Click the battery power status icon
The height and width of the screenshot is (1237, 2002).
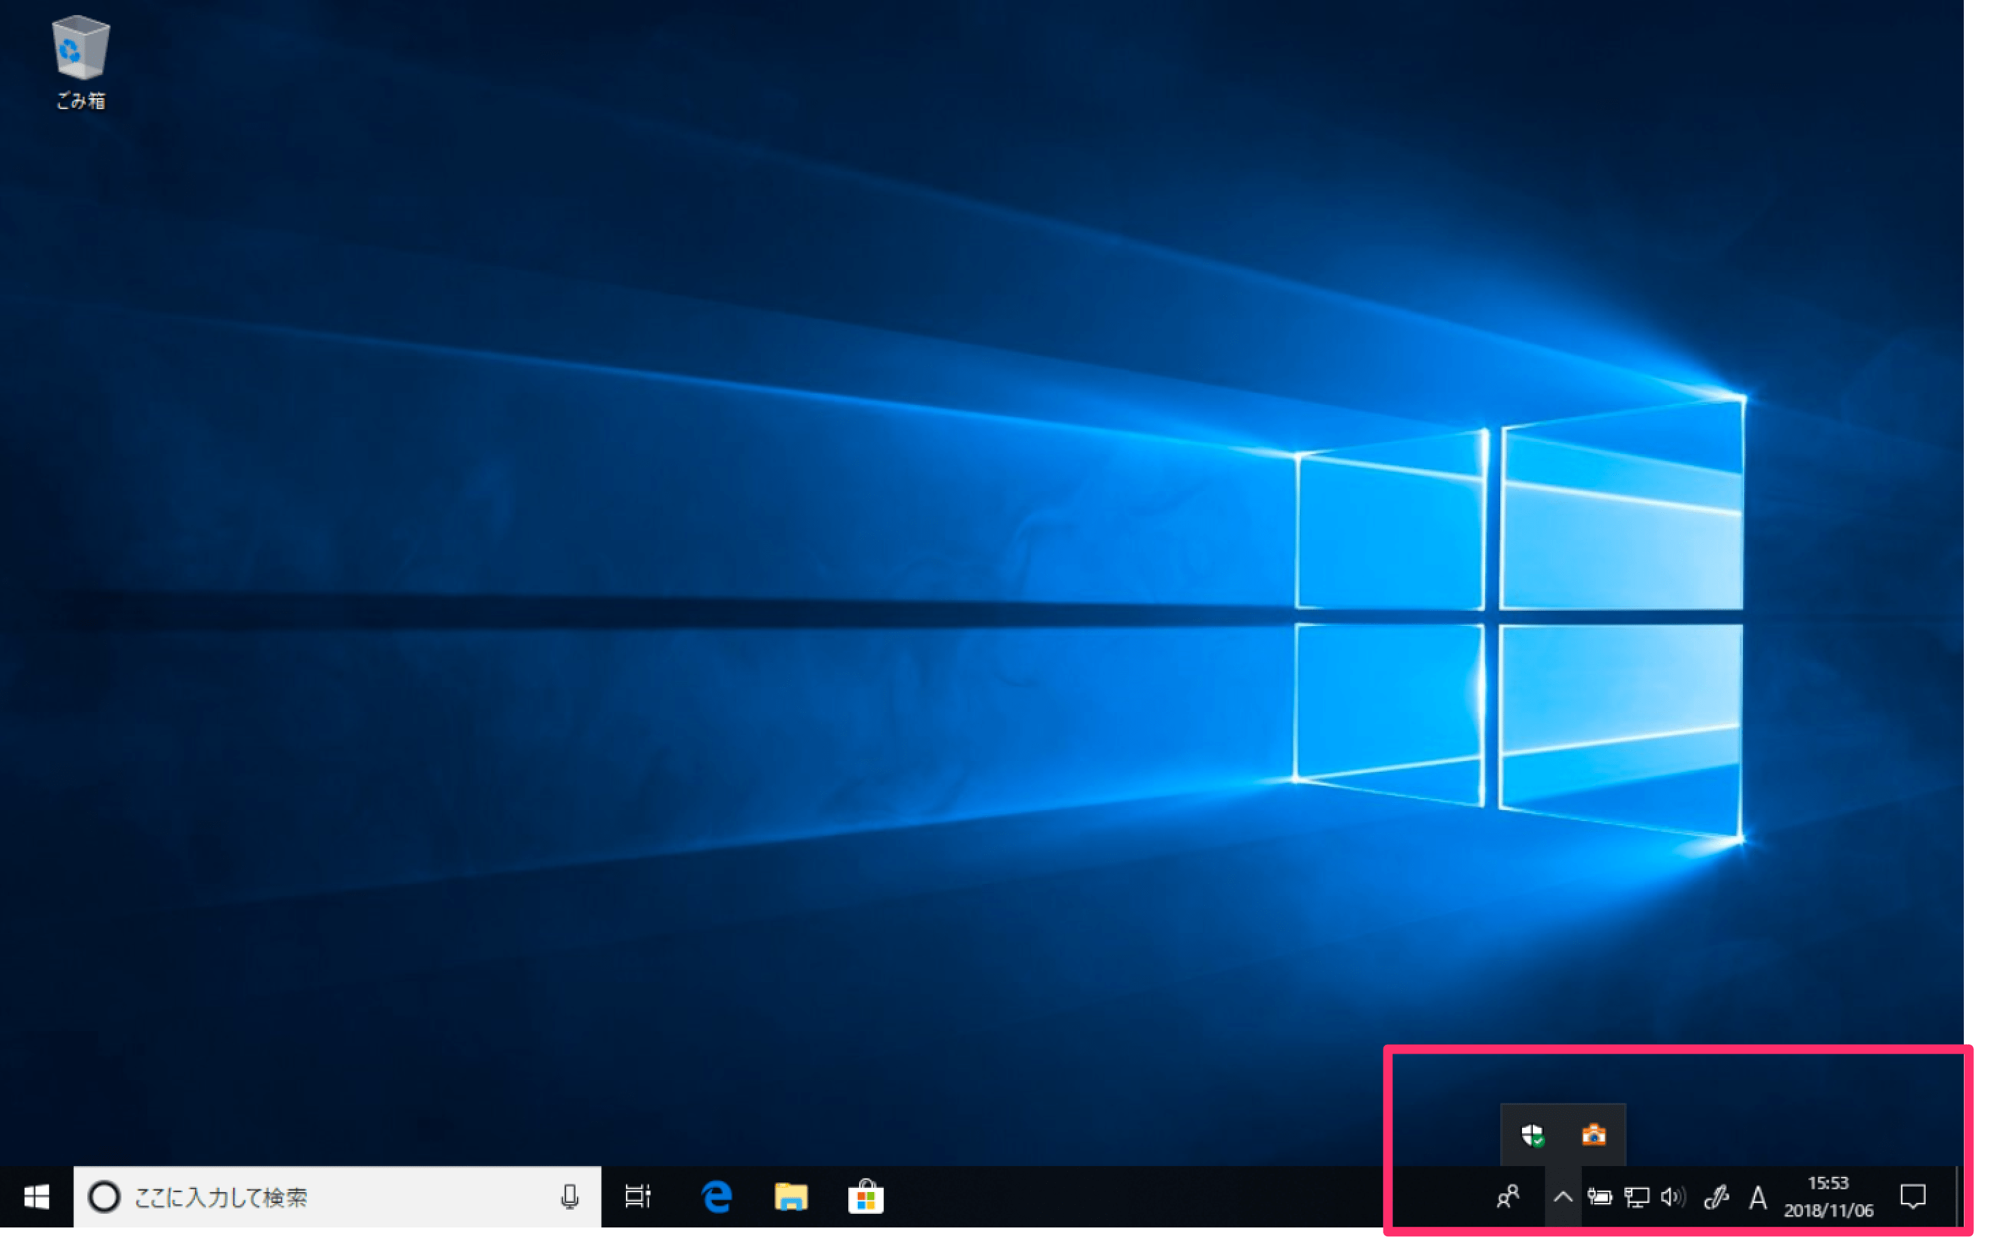tap(1599, 1197)
